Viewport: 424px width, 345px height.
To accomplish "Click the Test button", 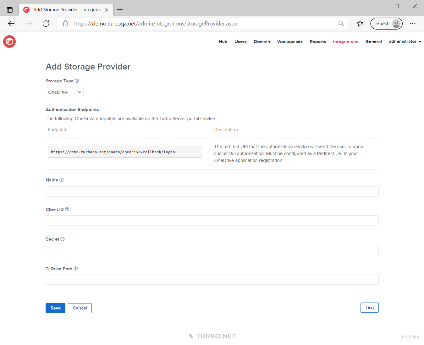I will pos(369,308).
